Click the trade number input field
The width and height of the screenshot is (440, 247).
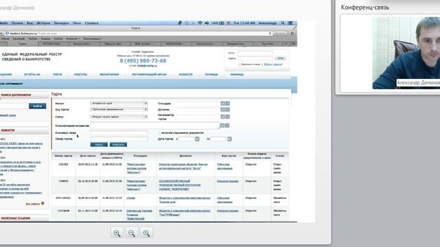tap(119, 139)
